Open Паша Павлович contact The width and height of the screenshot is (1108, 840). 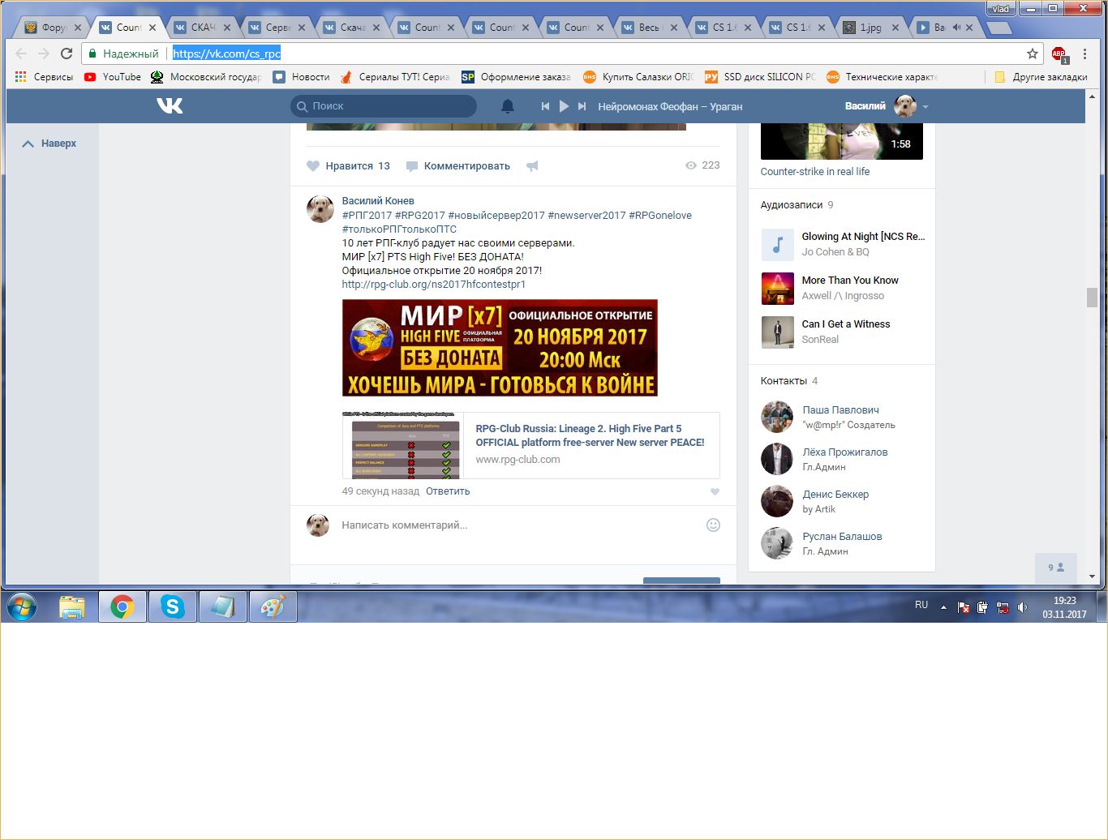tap(840, 410)
